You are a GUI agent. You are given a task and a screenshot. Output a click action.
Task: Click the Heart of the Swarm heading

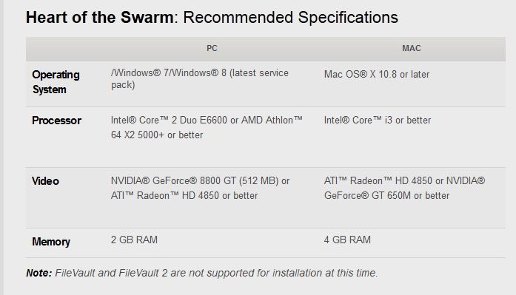(x=100, y=18)
